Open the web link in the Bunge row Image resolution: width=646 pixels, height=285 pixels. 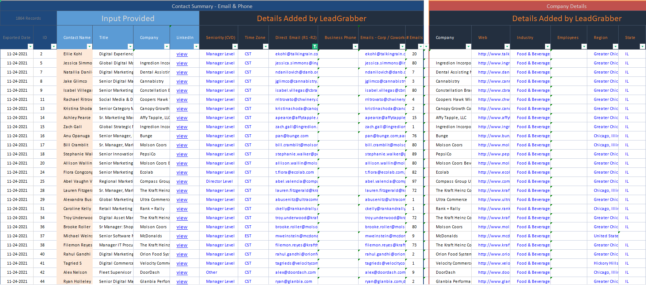[x=494, y=136]
